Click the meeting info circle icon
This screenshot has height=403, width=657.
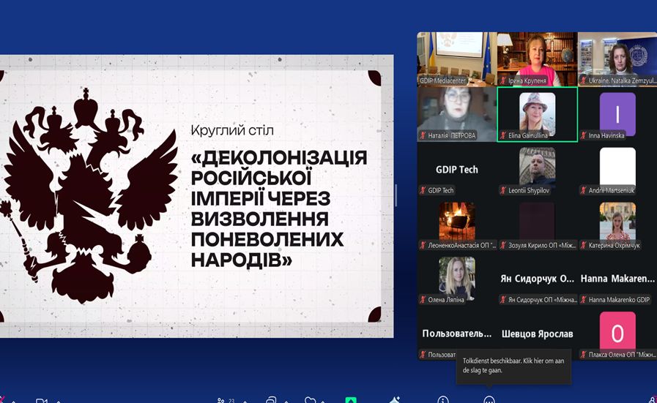click(x=443, y=400)
